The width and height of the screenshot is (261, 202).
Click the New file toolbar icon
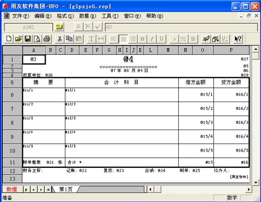[9, 39]
